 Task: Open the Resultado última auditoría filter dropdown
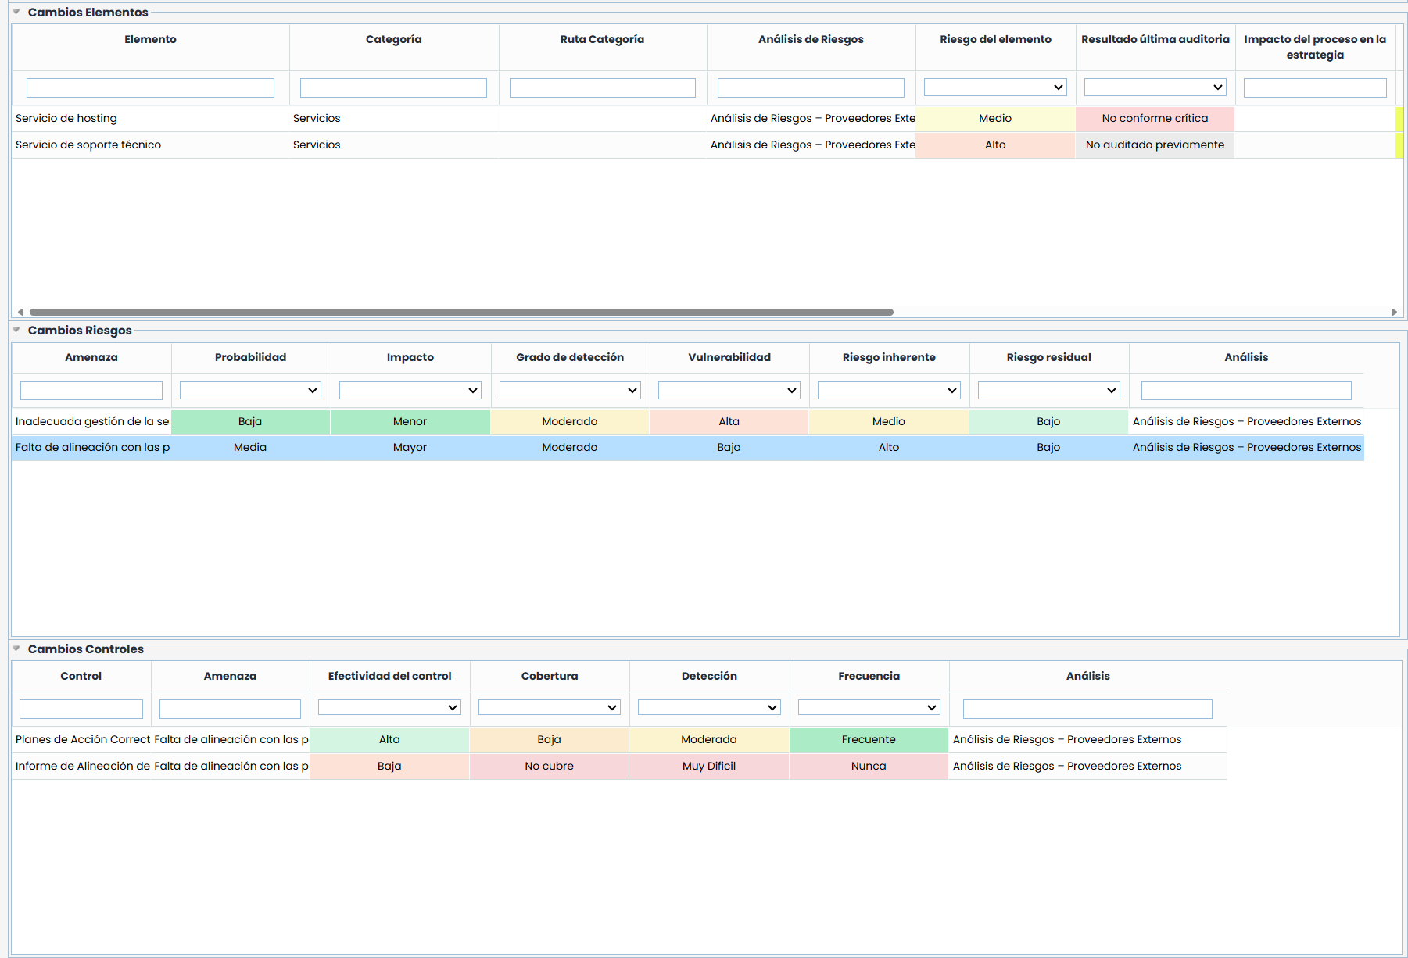point(1155,88)
